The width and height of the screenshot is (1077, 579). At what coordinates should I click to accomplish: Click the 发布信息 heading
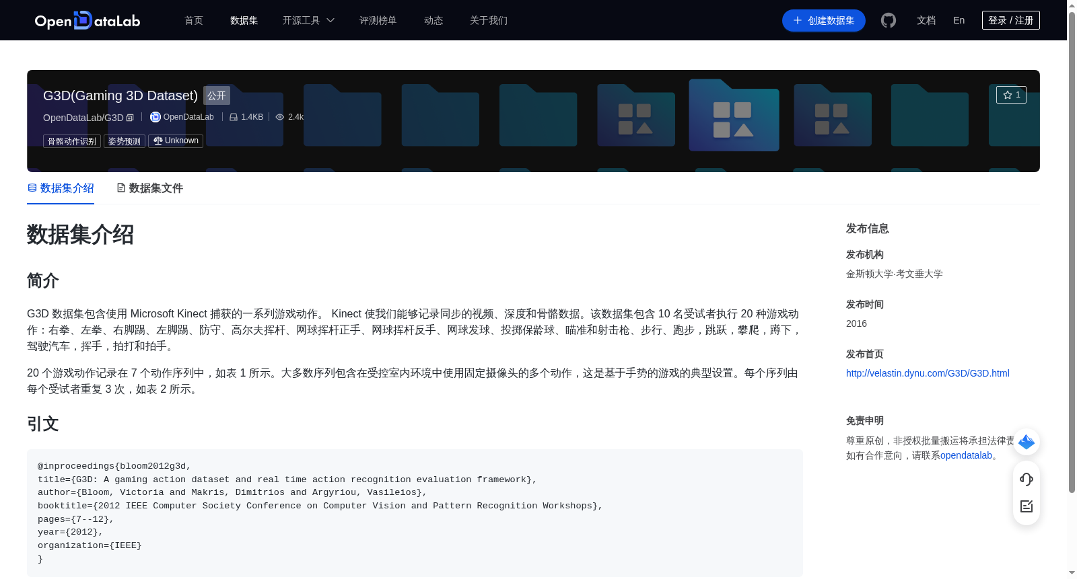coord(868,229)
